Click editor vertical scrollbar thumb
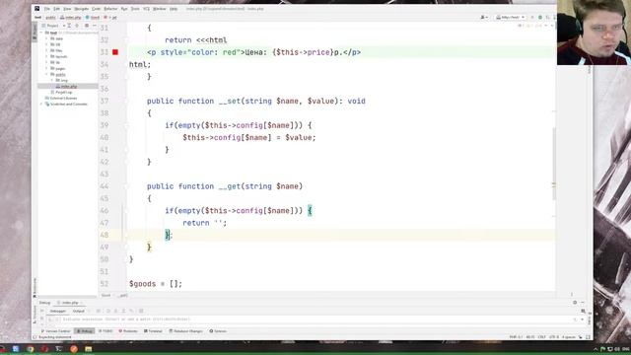The width and height of the screenshot is (631, 355). pyautogui.click(x=554, y=163)
